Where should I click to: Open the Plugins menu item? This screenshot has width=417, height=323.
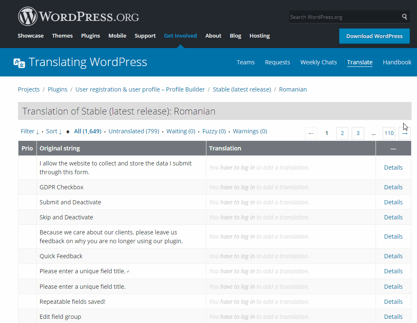pos(90,36)
